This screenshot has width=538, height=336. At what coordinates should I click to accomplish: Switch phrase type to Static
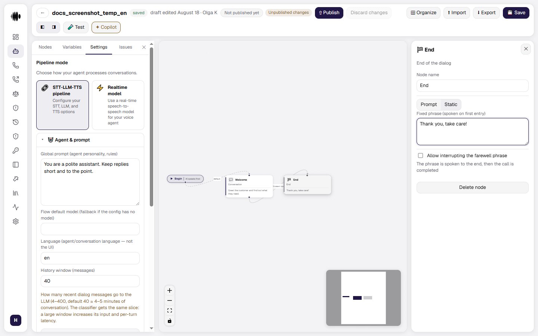point(451,105)
